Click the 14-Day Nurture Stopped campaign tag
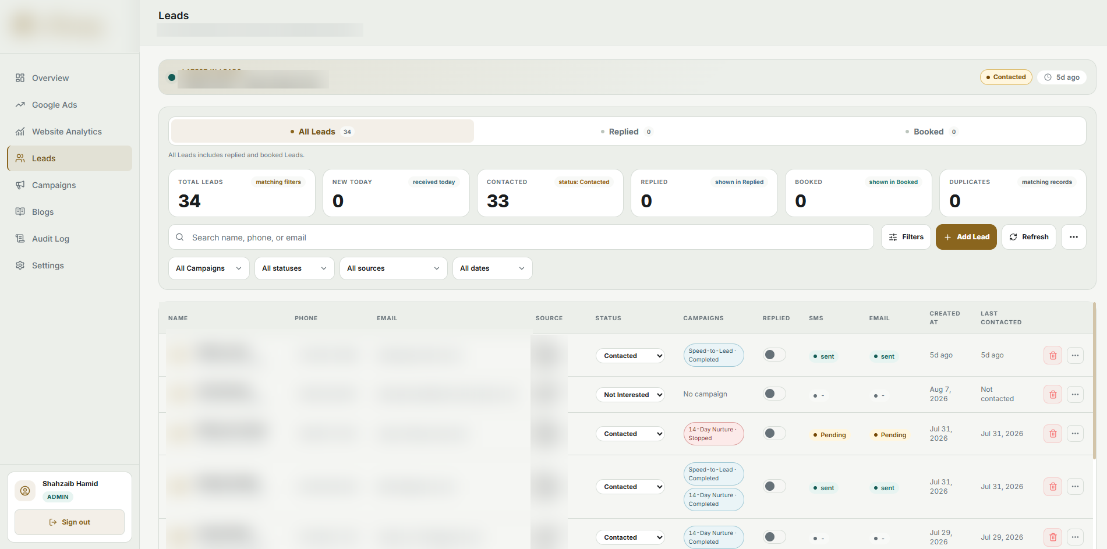The image size is (1107, 549). (713, 434)
